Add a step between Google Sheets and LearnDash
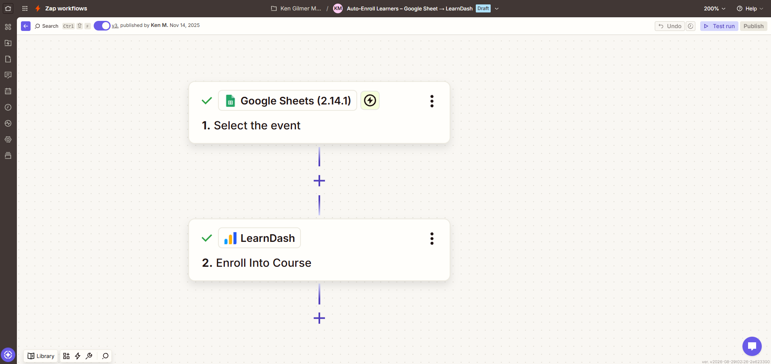 (319, 181)
